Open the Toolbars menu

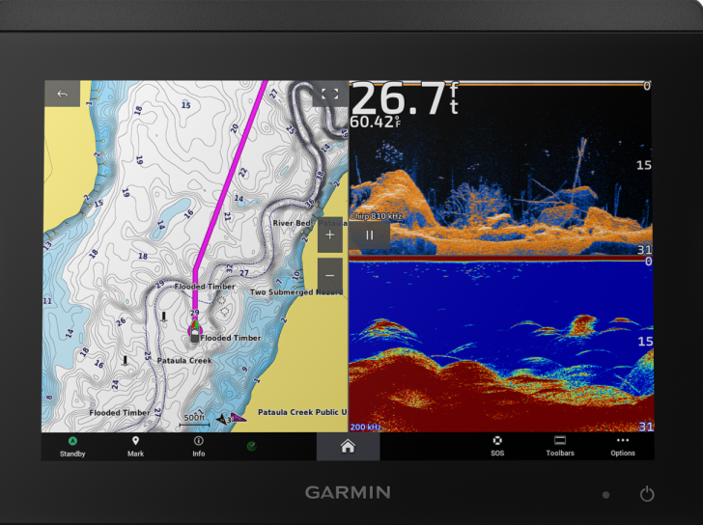[560, 446]
